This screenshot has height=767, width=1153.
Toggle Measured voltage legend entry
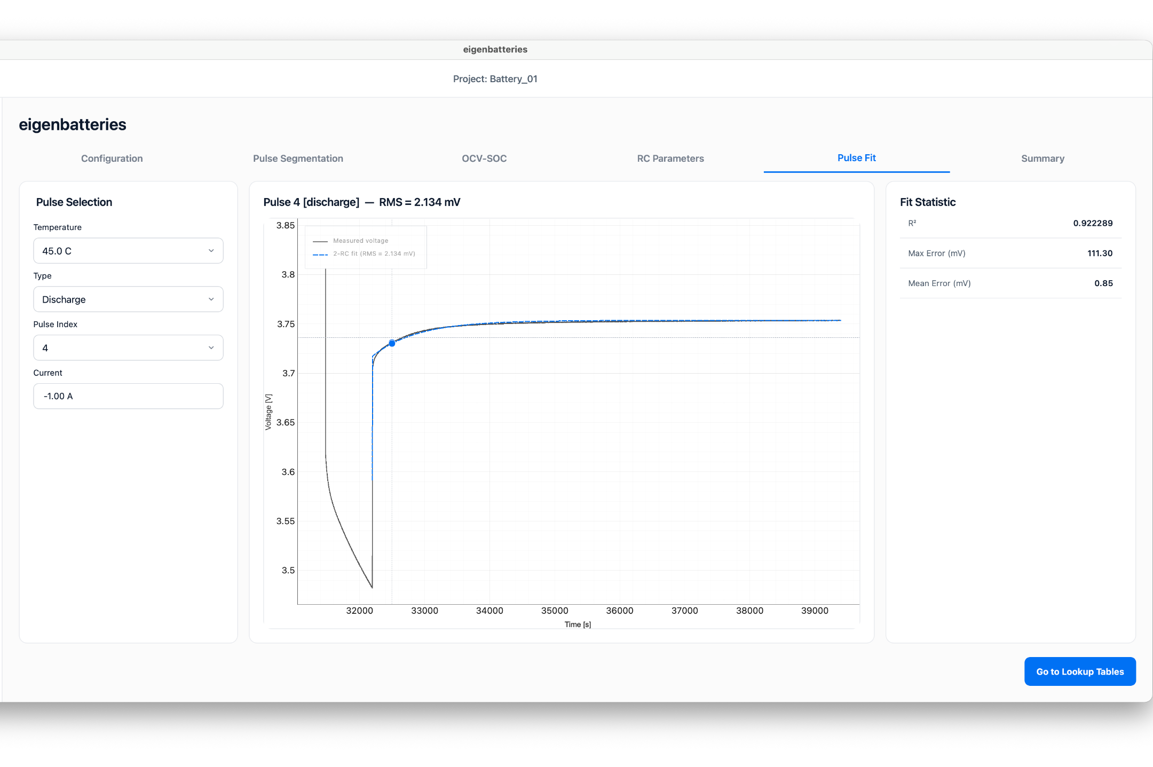[351, 241]
